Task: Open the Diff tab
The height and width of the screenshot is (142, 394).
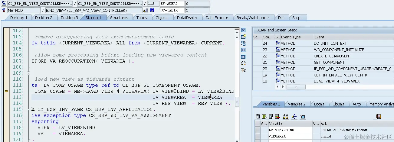Action: (x=281, y=18)
